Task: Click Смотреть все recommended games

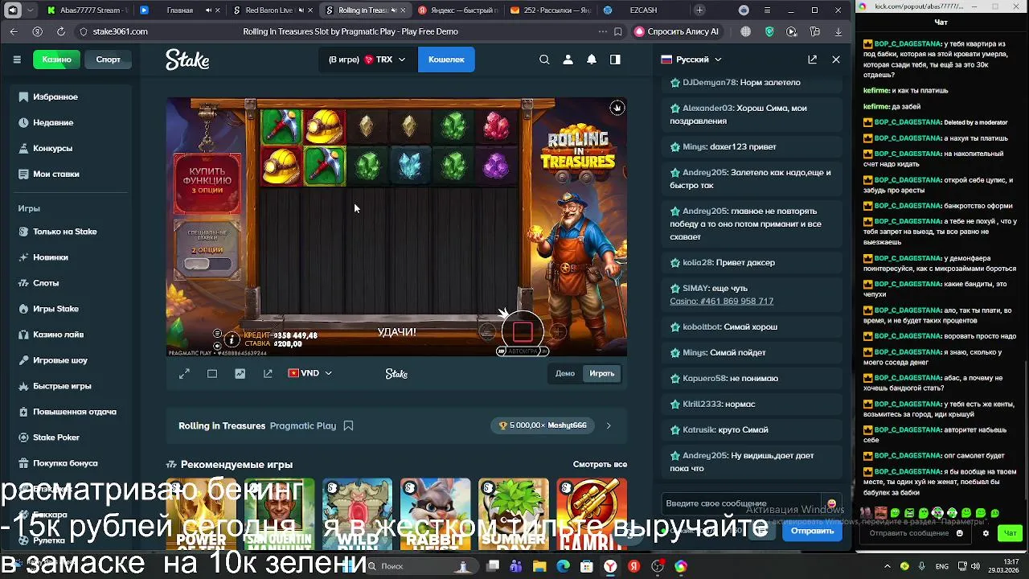Action: (x=600, y=464)
